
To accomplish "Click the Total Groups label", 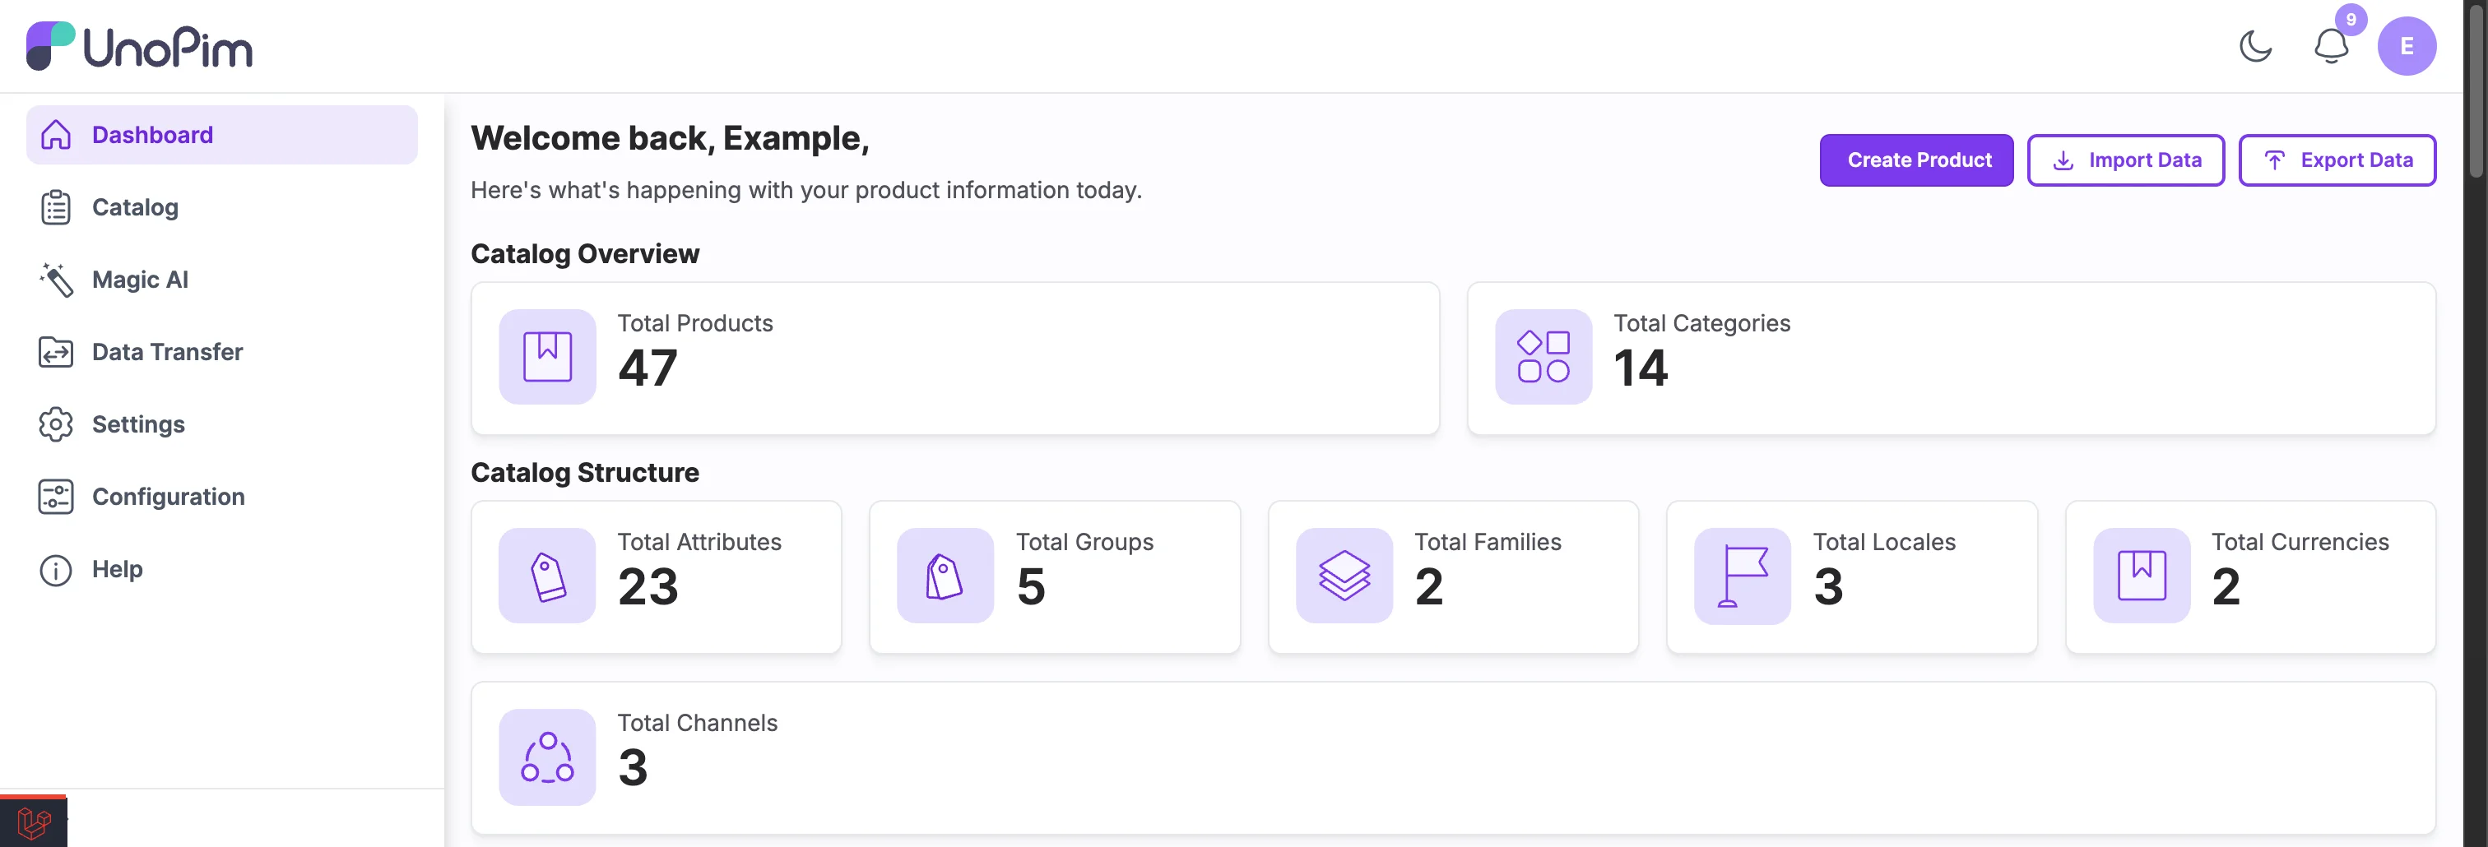I will 1084,542.
